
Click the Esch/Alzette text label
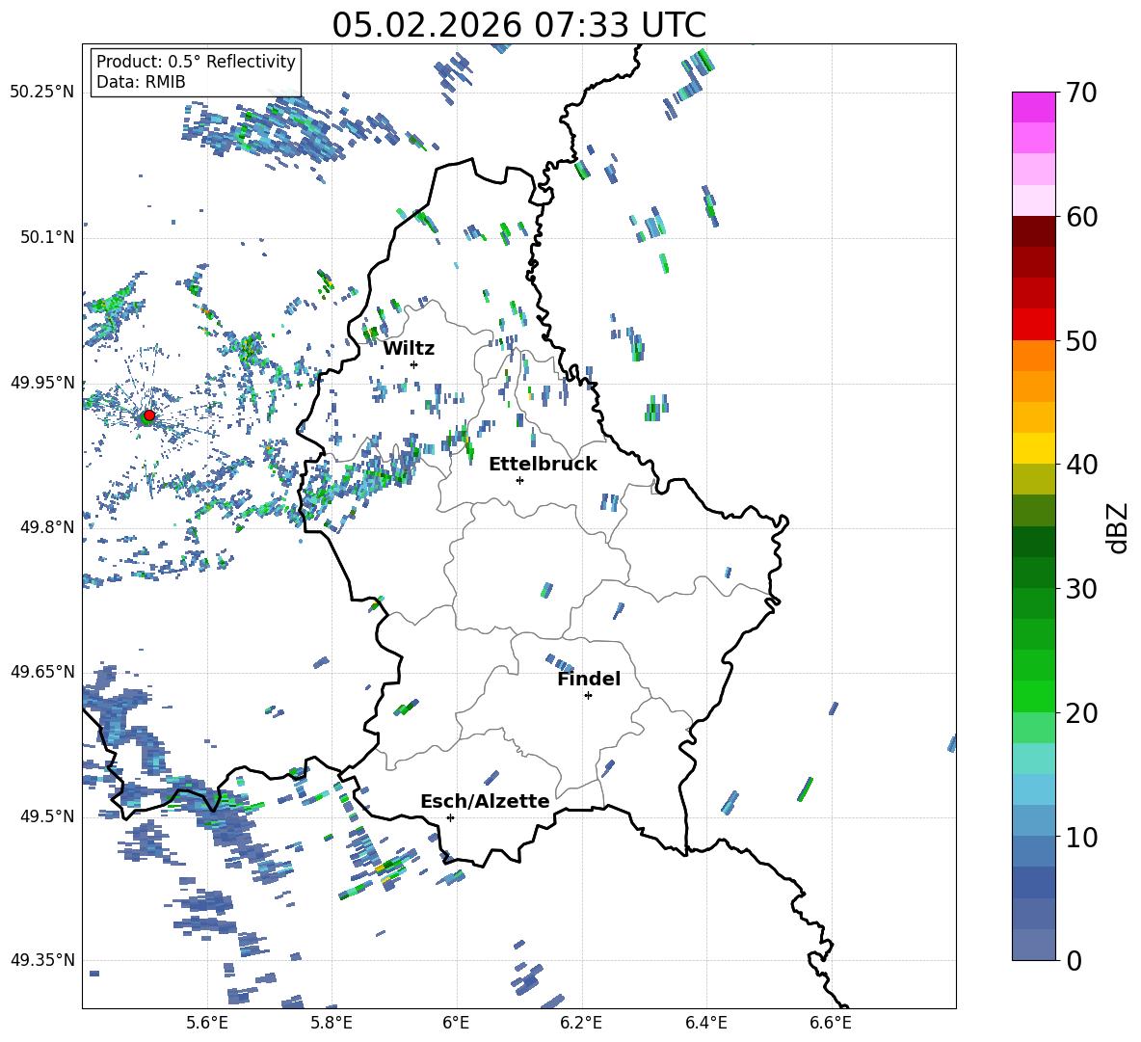coord(485,801)
